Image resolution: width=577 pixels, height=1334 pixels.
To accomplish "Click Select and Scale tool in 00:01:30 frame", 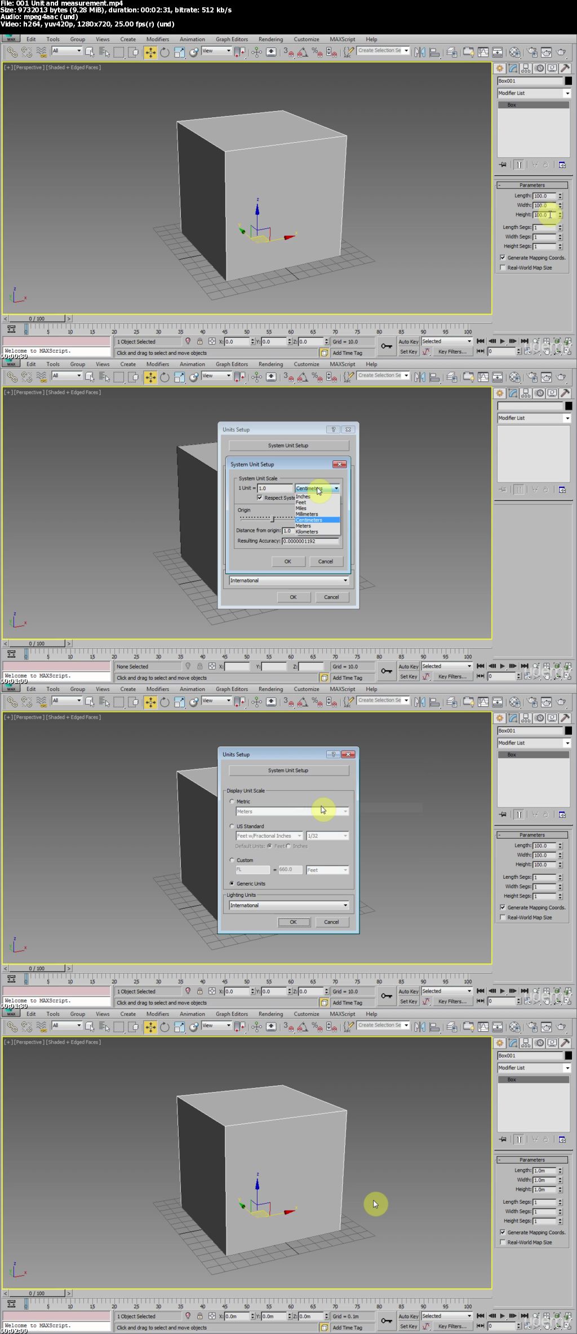I will [179, 702].
